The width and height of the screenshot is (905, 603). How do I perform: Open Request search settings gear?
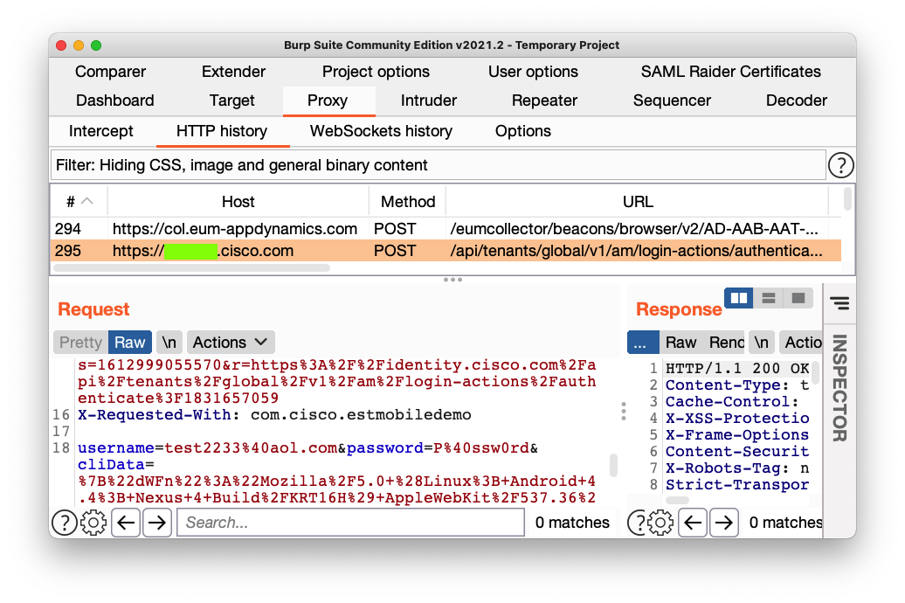(93, 523)
